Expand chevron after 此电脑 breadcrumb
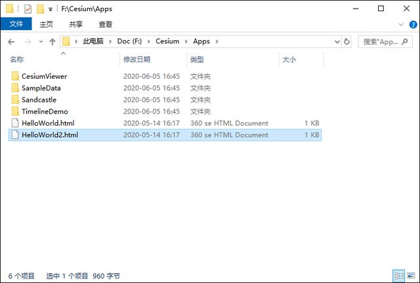 click(110, 41)
